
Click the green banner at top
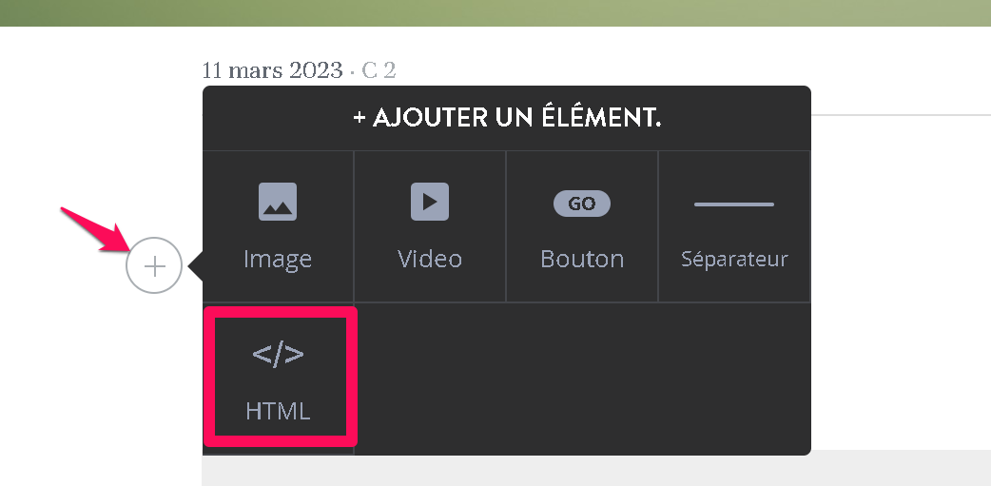495,12
